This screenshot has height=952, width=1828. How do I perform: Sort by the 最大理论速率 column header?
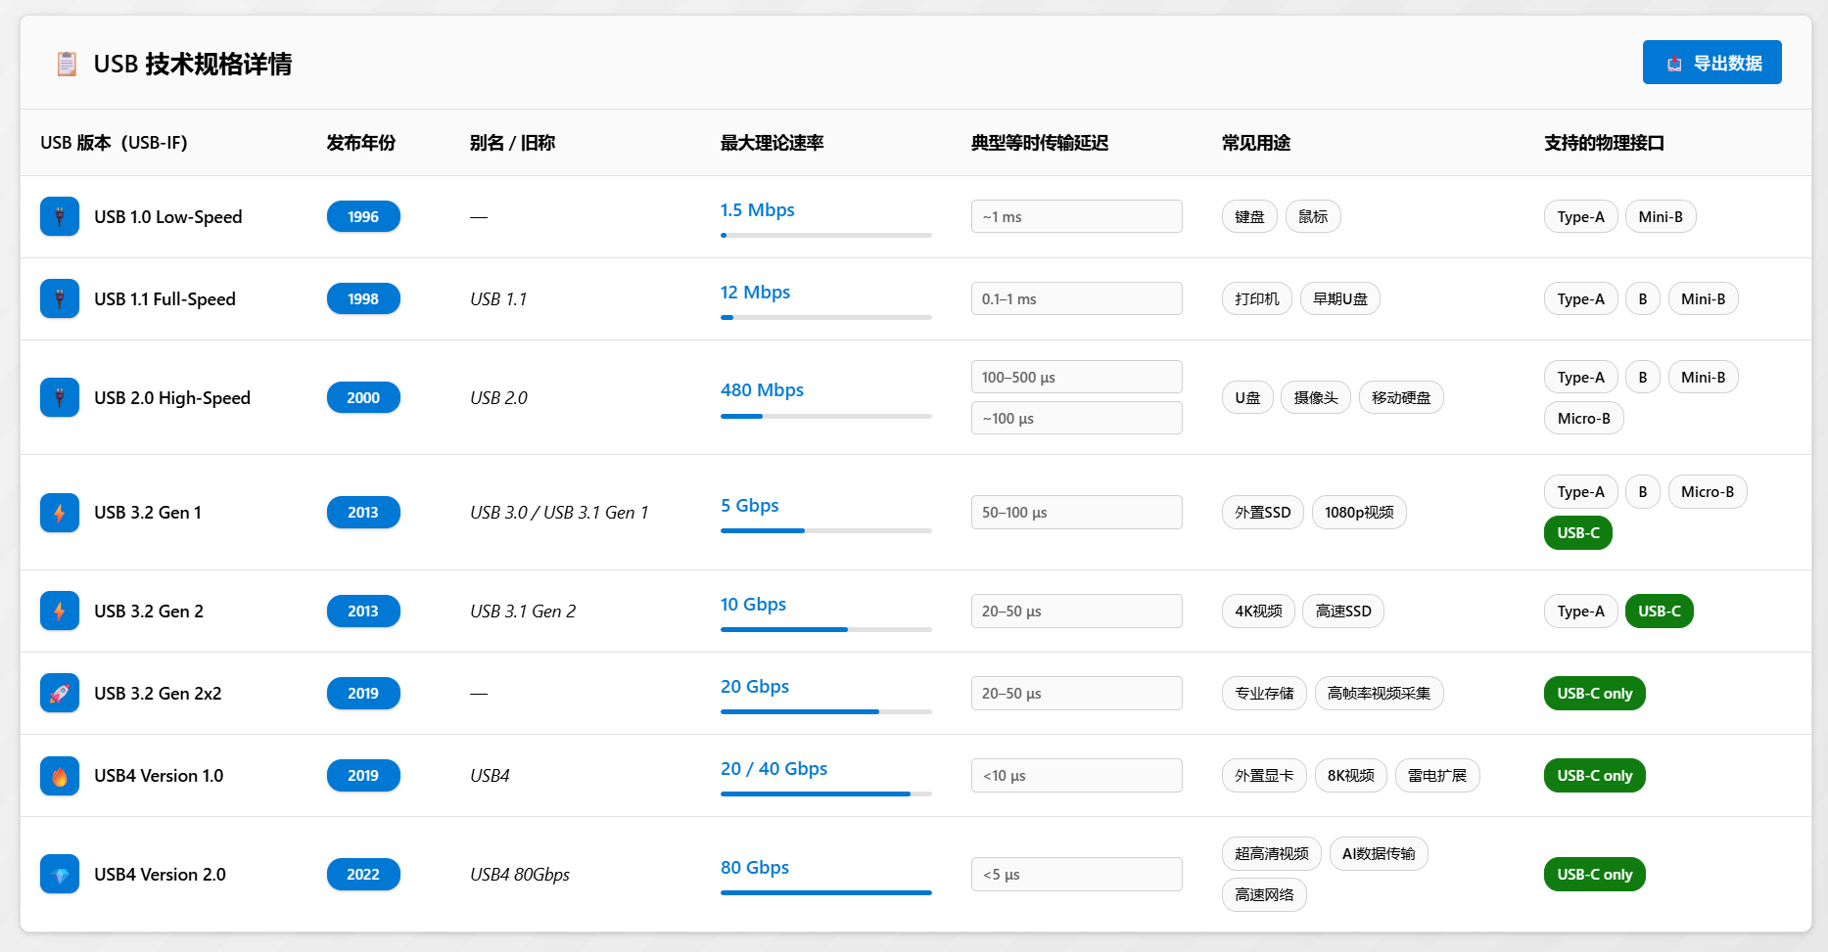pos(772,143)
